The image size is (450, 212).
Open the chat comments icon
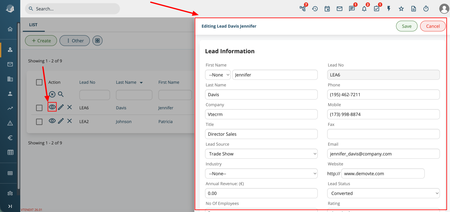point(352,9)
